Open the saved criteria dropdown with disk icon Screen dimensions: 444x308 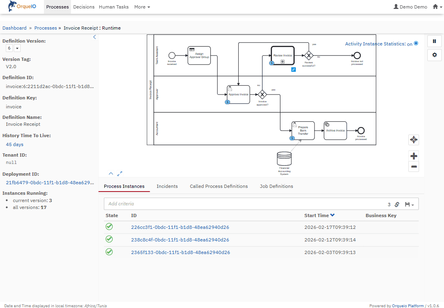point(410,205)
